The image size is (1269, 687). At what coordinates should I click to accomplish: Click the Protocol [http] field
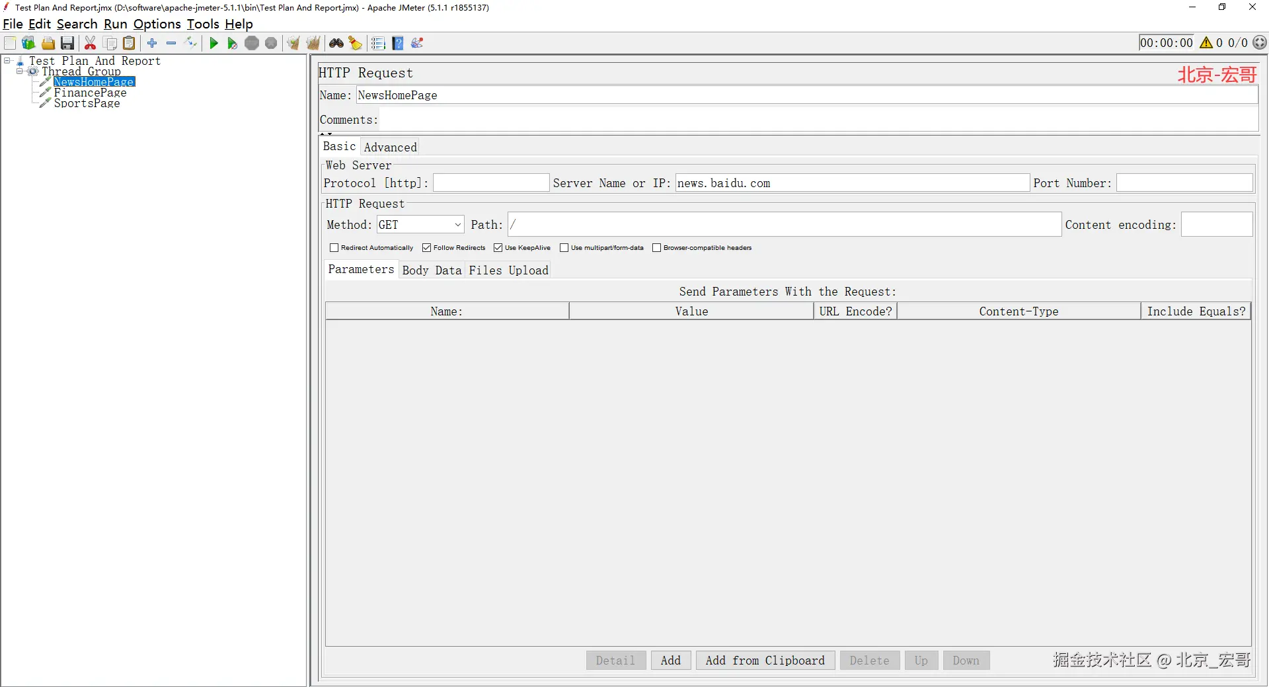491,183
